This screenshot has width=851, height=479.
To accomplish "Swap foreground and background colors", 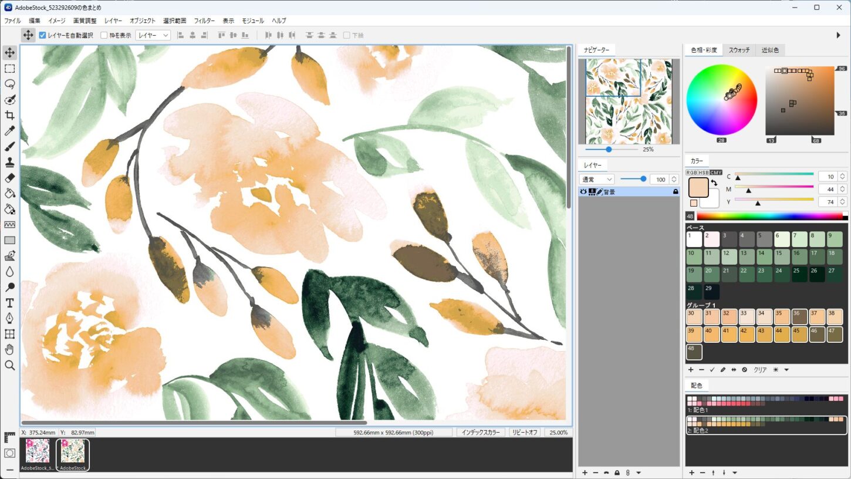I will pyautogui.click(x=714, y=183).
